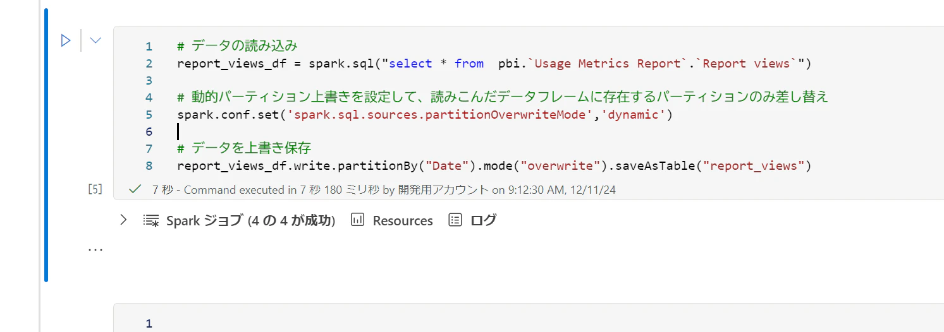Click the comment '# データを上書き保存' on line 7
Viewport: 944px width, 332px height.
tap(244, 148)
